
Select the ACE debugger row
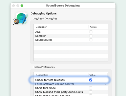71,32
